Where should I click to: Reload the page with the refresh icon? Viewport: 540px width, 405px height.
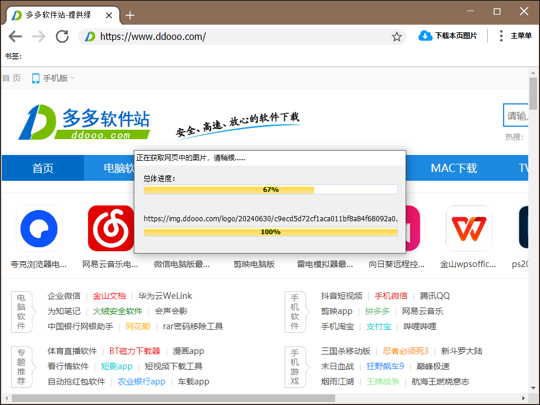62,36
